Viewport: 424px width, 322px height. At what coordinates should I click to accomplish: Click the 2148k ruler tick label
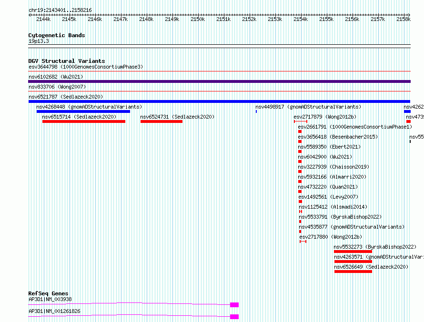coord(146,19)
